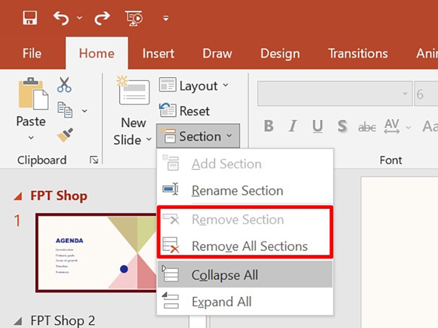
Task: Collapse the FPT Shop section triangle
Action: pos(18,196)
